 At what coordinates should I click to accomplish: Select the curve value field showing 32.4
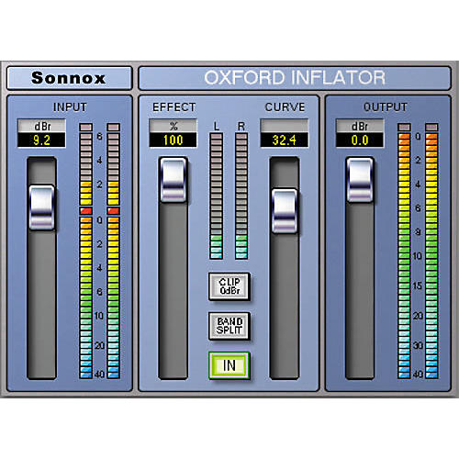285,140
